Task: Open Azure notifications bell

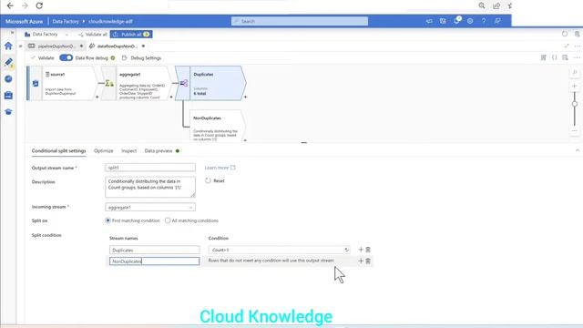Action: [x=456, y=21]
